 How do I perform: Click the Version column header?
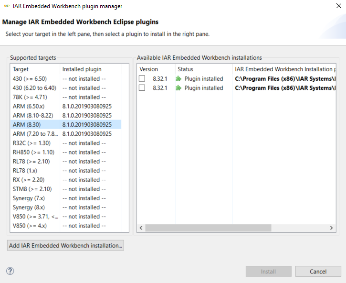pos(148,69)
